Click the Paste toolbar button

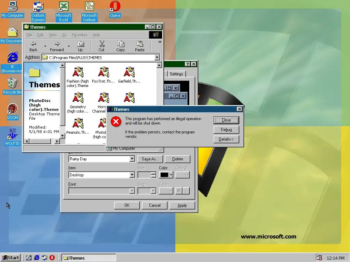[x=139, y=46]
